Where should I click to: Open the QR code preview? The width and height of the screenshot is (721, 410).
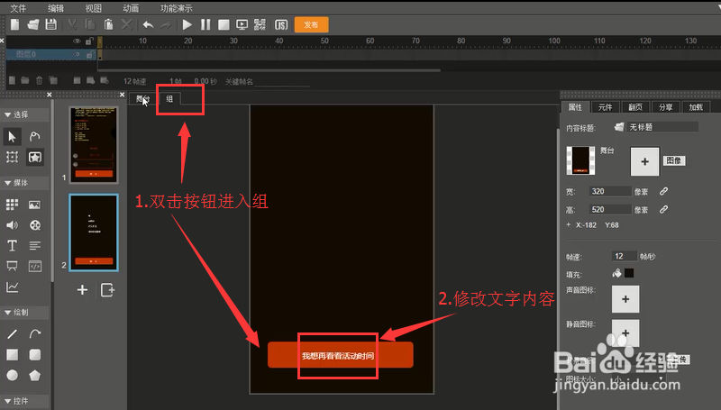coord(260,25)
